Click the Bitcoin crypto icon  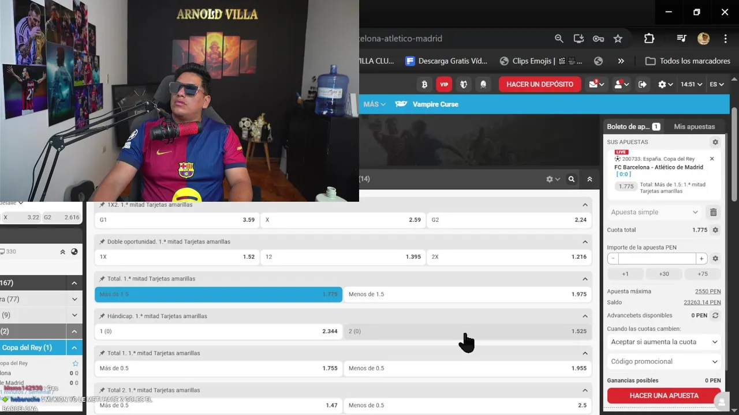(424, 84)
